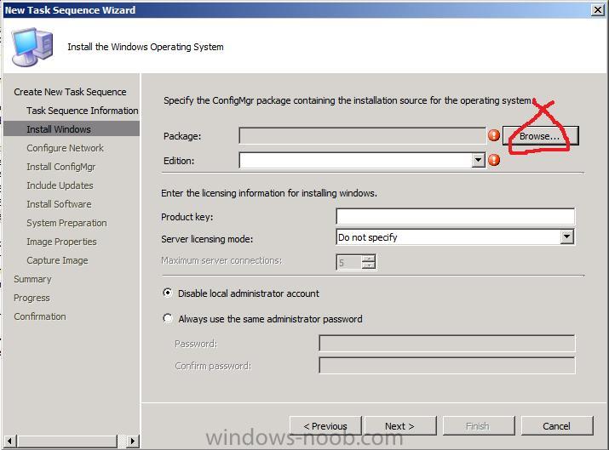Click the Package path field

[x=362, y=136]
